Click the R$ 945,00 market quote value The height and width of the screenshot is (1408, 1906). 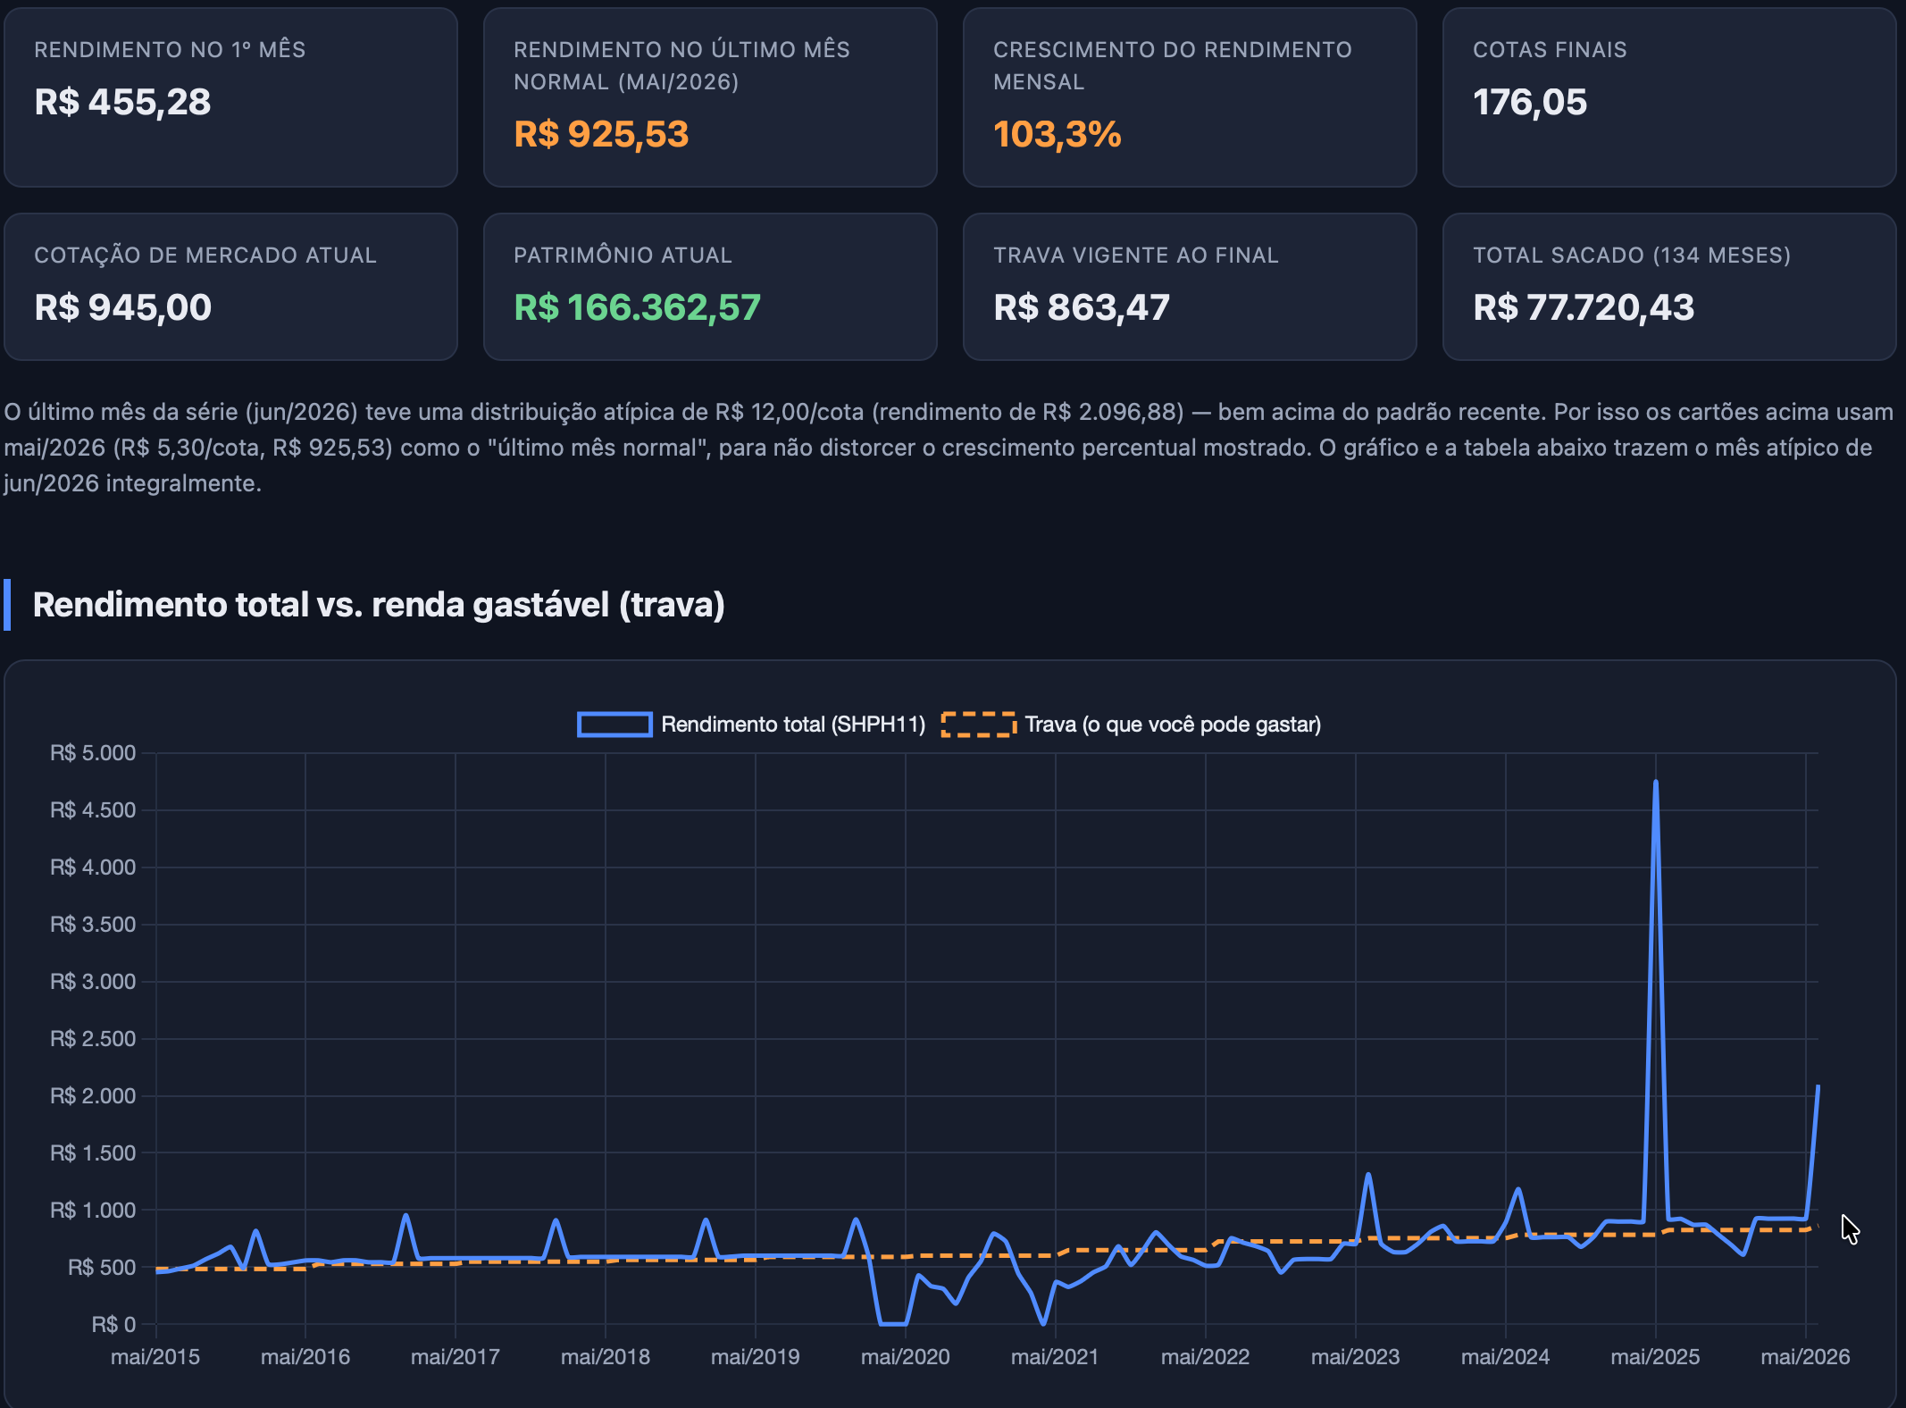[x=123, y=307]
